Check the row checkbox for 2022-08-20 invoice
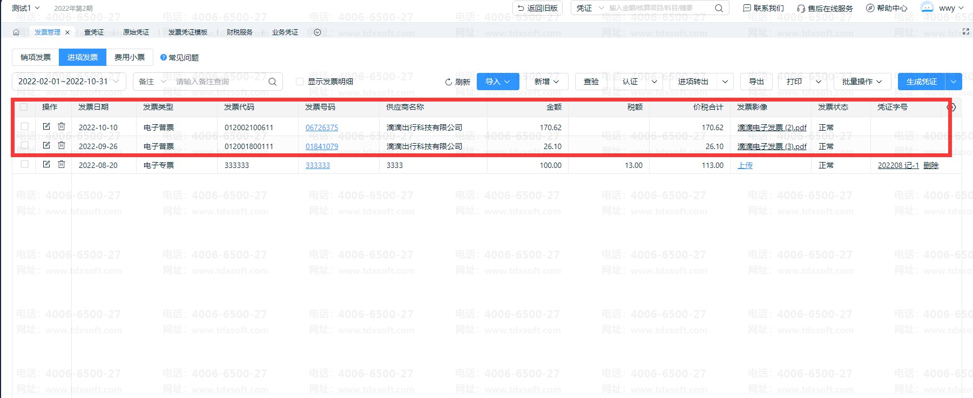Image resolution: width=973 pixels, height=398 pixels. click(24, 164)
